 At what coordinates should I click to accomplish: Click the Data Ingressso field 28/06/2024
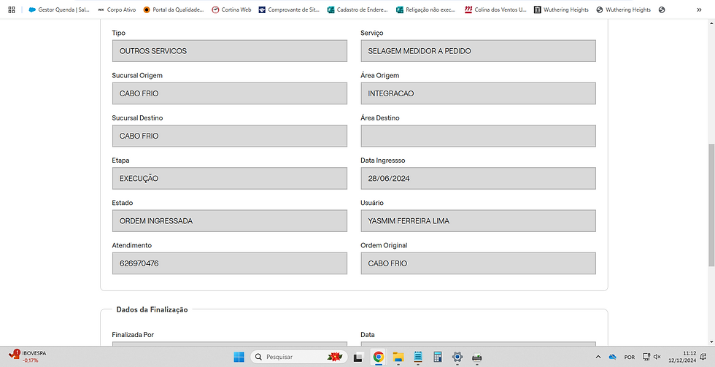tap(478, 178)
